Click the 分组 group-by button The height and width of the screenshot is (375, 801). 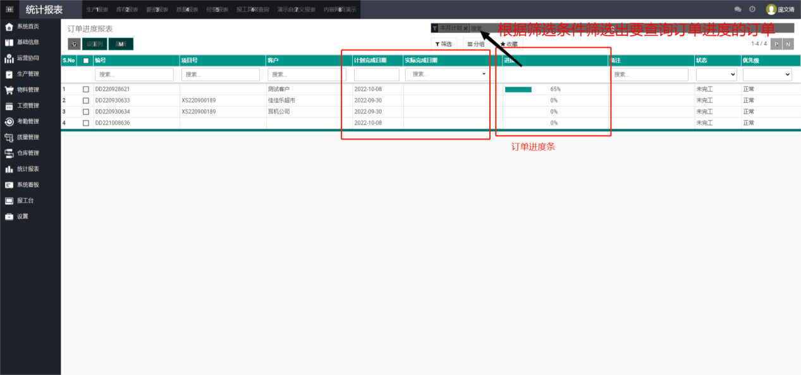coord(476,44)
